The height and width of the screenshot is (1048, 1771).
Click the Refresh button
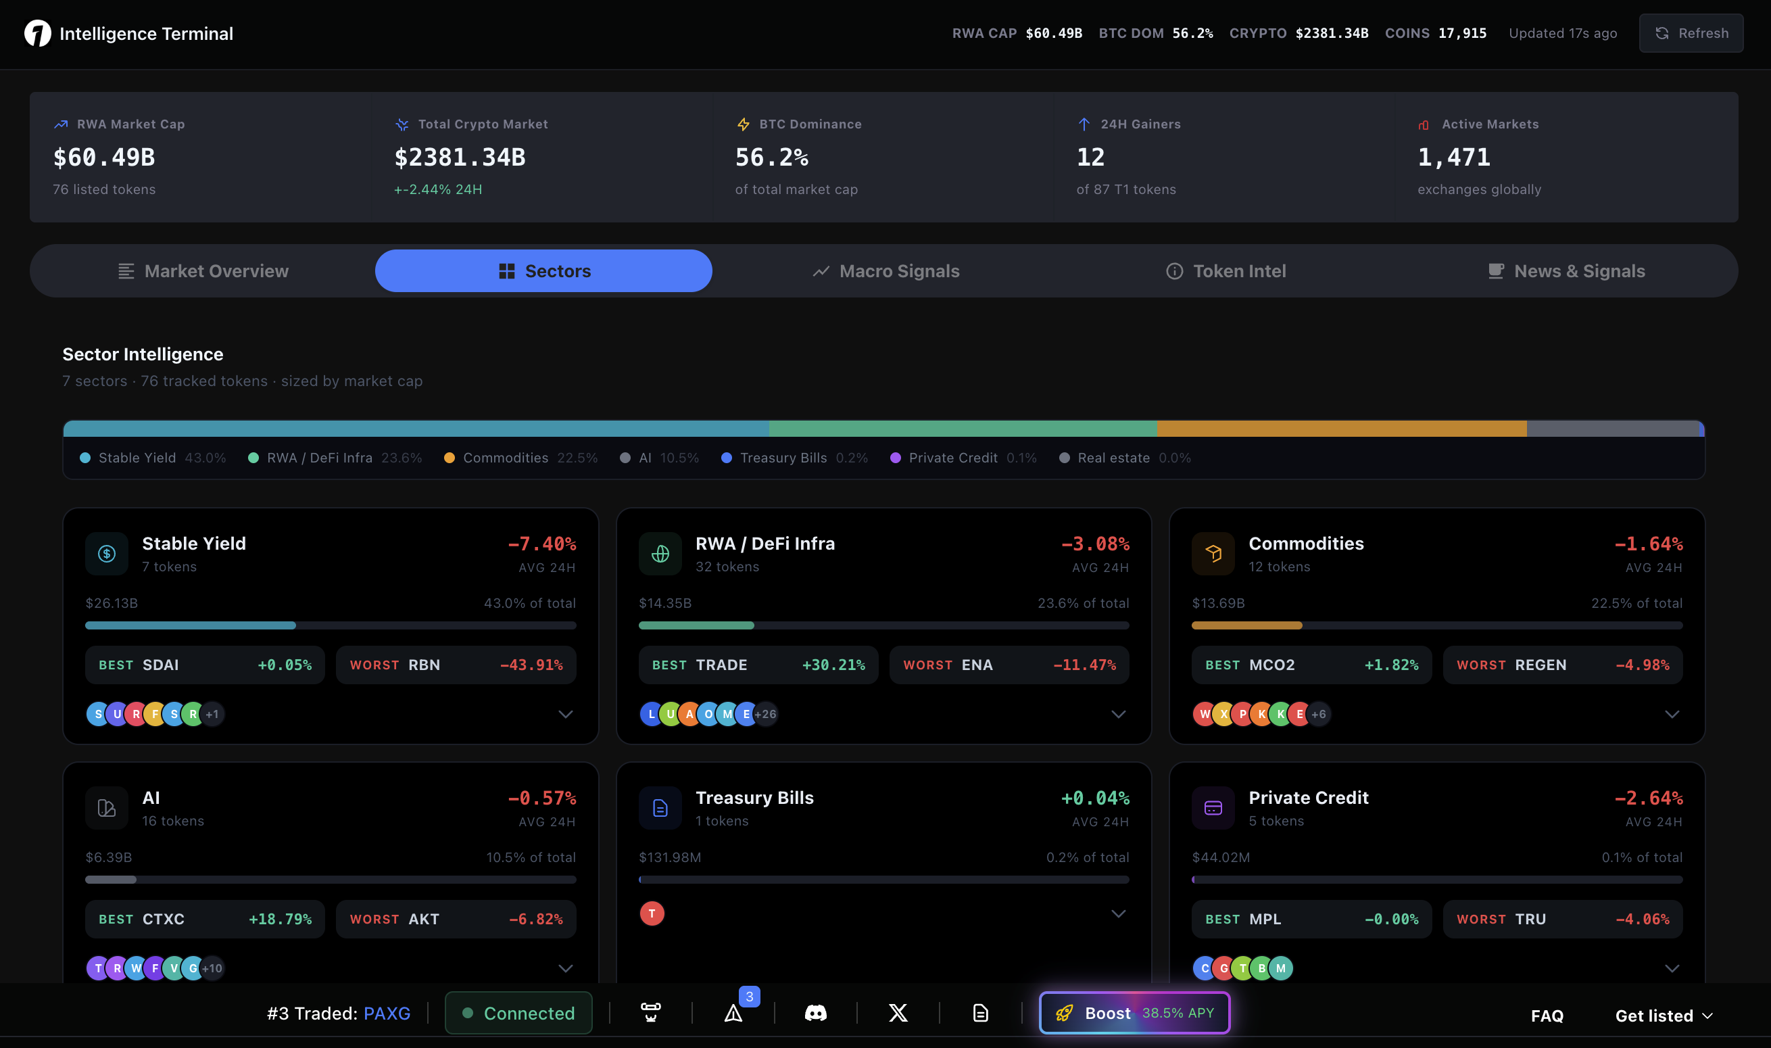click(x=1691, y=33)
